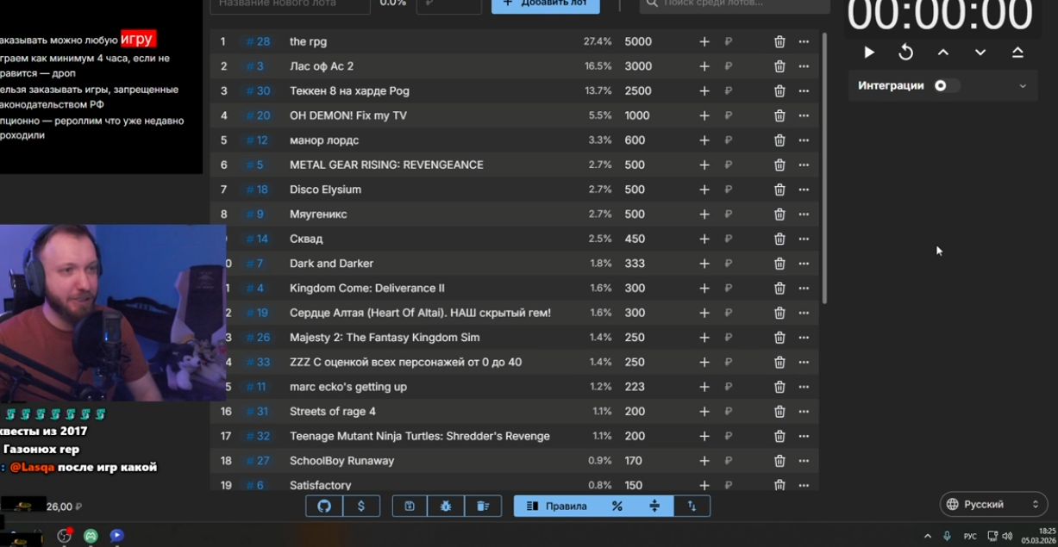Delete the Disco Elysium lot
This screenshot has width=1058, height=547.
779,190
